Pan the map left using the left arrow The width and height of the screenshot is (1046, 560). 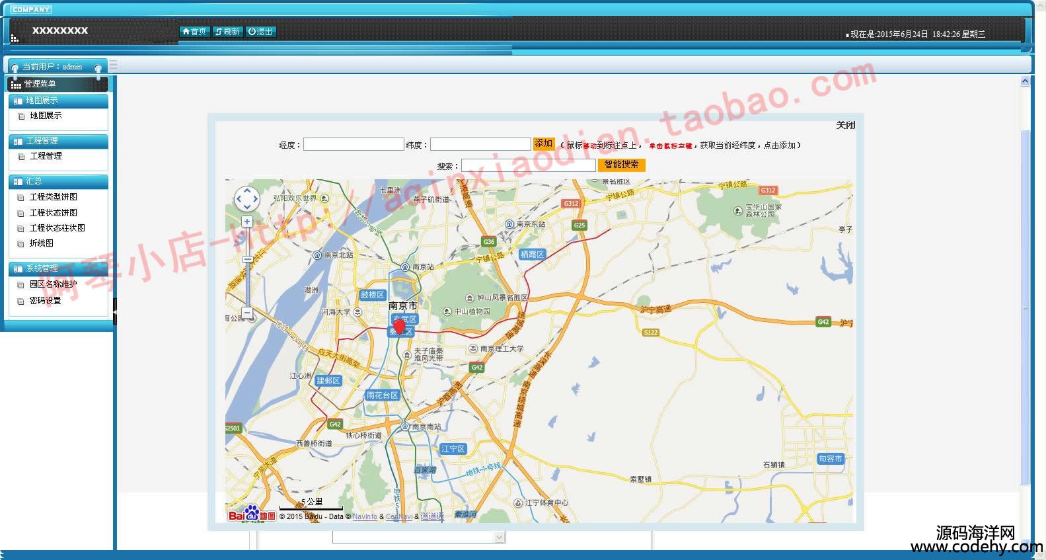tap(239, 198)
